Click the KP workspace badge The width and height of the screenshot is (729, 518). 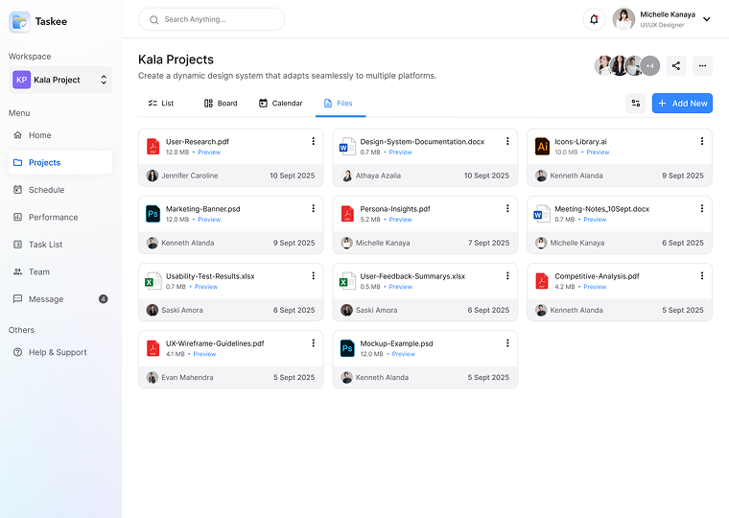tap(21, 80)
